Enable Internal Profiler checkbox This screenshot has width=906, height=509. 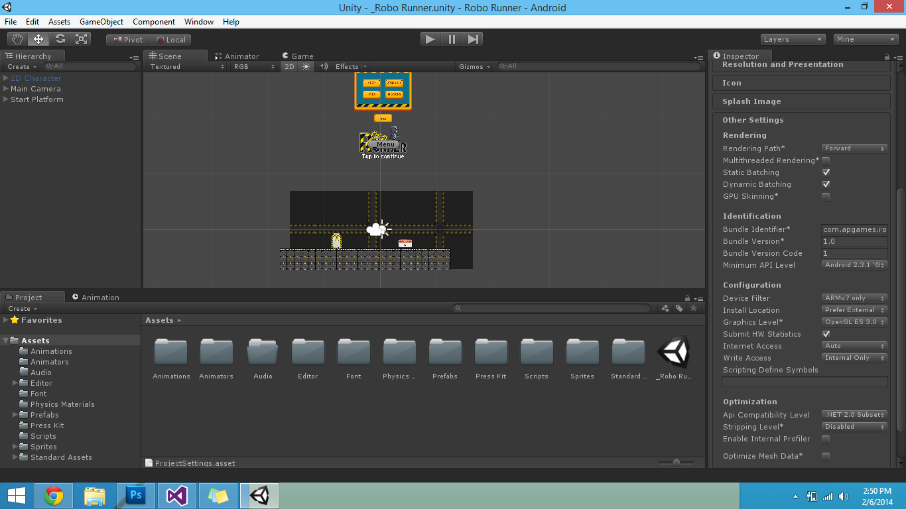pos(826,439)
